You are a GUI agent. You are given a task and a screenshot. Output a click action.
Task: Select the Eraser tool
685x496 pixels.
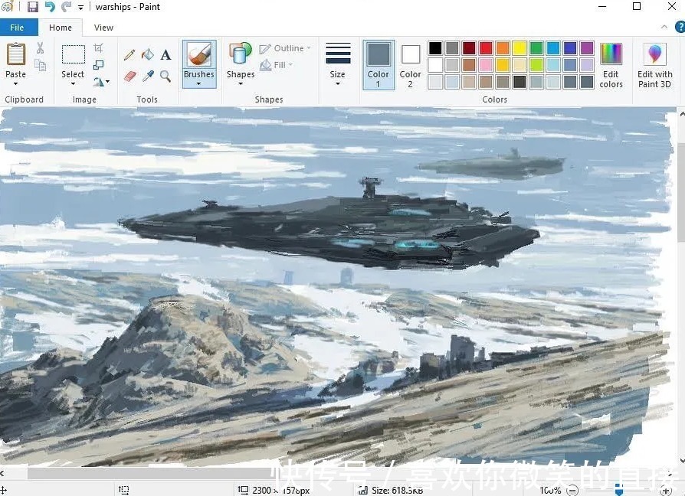[x=129, y=76]
